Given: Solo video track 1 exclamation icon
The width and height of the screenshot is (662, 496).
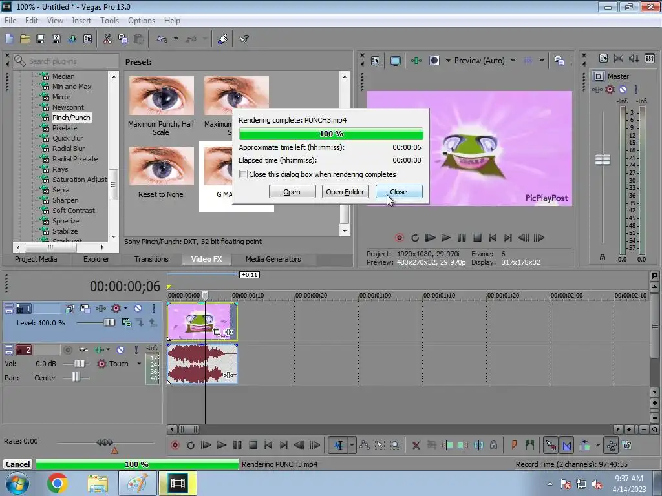Looking at the screenshot, I should [154, 309].
